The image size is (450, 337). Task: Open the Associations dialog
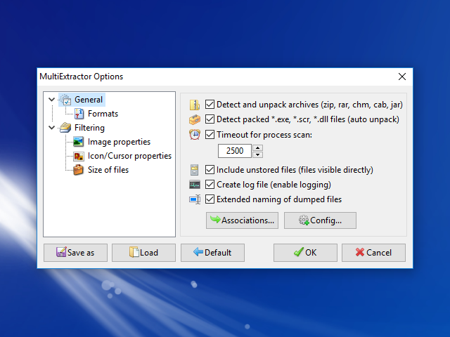coord(242,220)
